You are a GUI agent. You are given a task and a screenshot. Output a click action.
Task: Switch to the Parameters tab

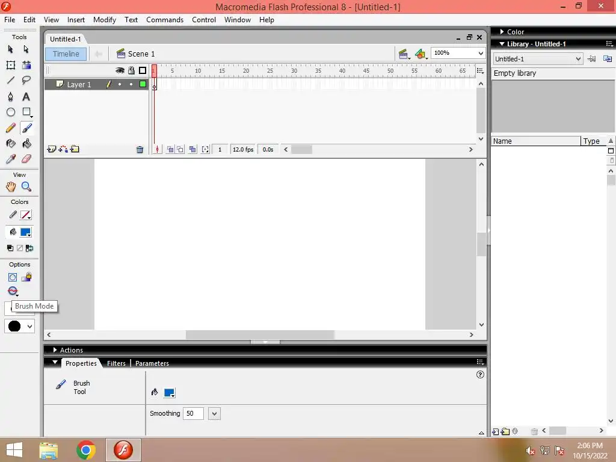(x=152, y=363)
